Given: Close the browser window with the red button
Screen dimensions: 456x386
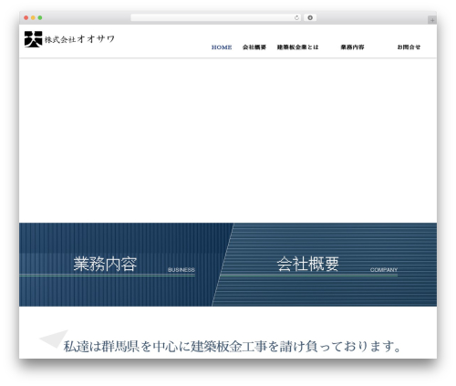Looking at the screenshot, I should point(26,18).
